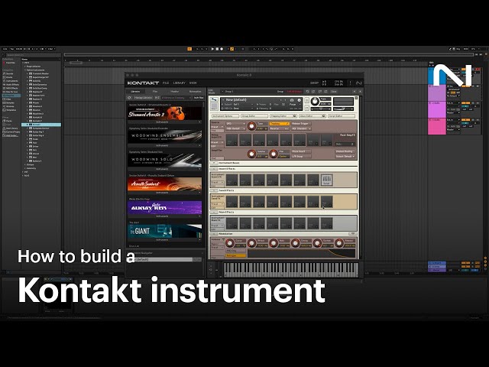Screen dimensions: 489x367
Task: Expand Instruments dropdown under Strummed Acoustic 2
Action: [x=165, y=122]
